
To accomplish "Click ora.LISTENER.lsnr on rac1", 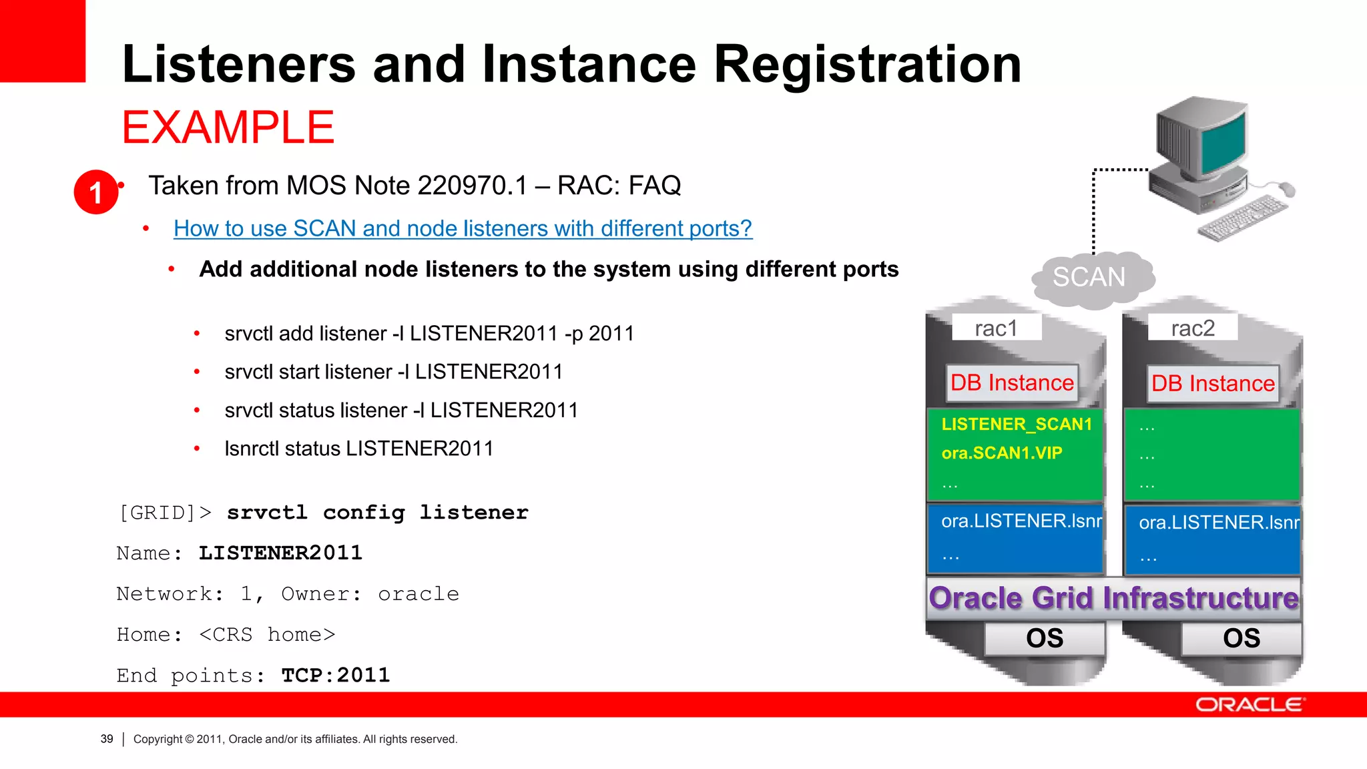I will pyautogui.click(x=1021, y=521).
